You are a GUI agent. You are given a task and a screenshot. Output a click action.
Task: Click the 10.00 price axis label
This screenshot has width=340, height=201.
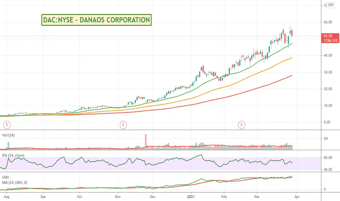(x=328, y=106)
